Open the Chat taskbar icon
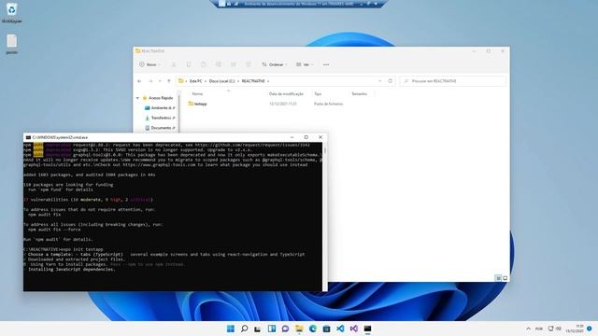This screenshot has height=336, width=598. tap(285, 329)
